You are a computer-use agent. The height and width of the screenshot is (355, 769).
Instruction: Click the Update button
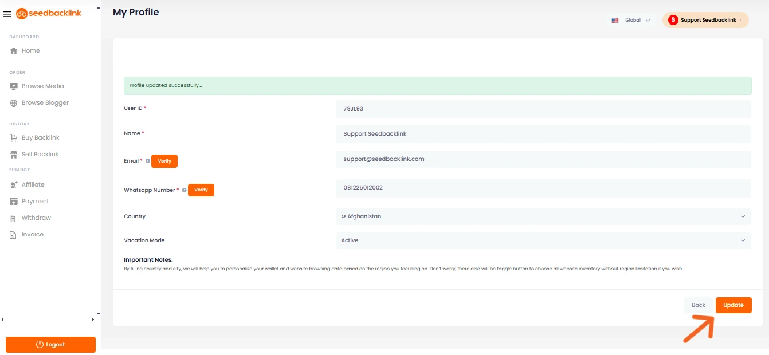(x=733, y=305)
